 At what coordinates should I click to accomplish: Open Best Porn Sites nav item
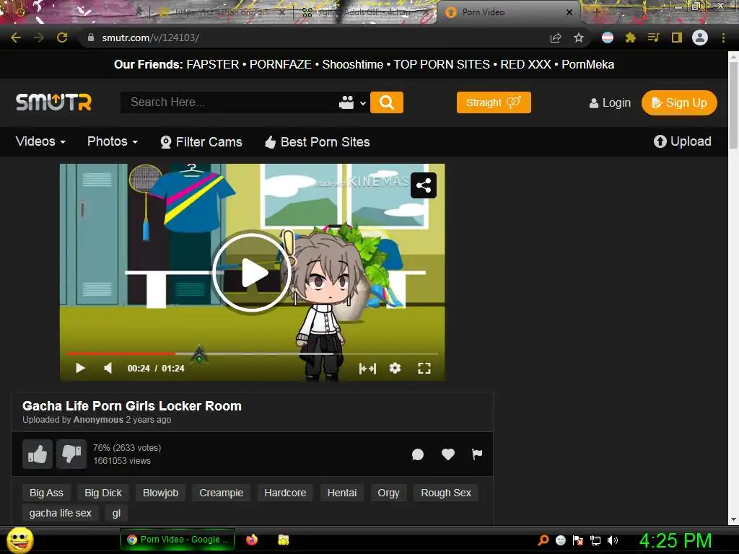tap(318, 142)
